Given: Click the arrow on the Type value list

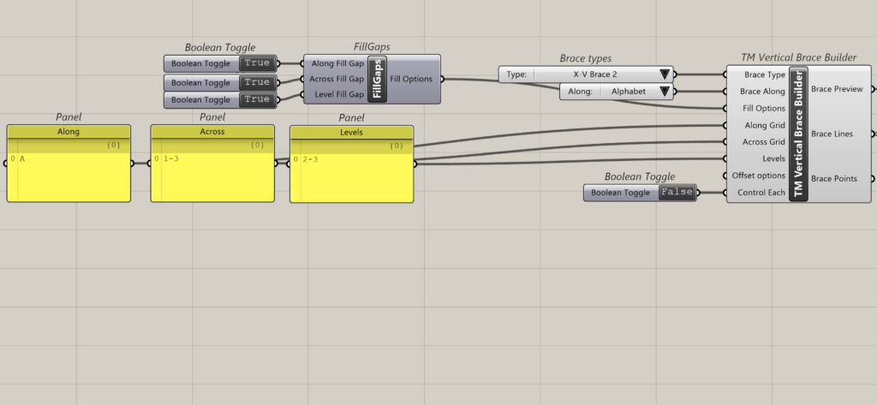Looking at the screenshot, I should [664, 74].
